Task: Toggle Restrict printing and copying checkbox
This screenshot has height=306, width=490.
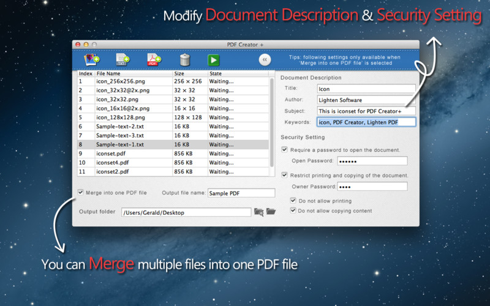Action: tap(284, 175)
